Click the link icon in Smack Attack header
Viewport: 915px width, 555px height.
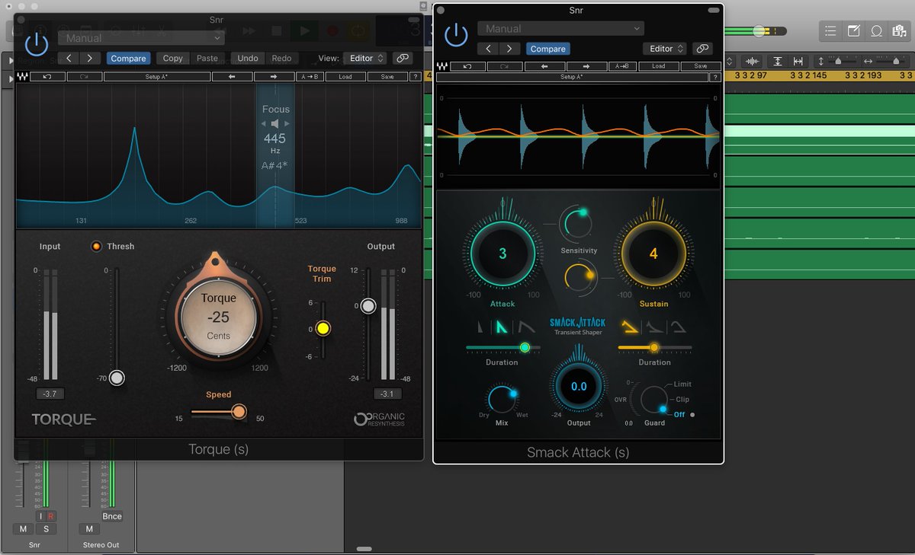702,49
